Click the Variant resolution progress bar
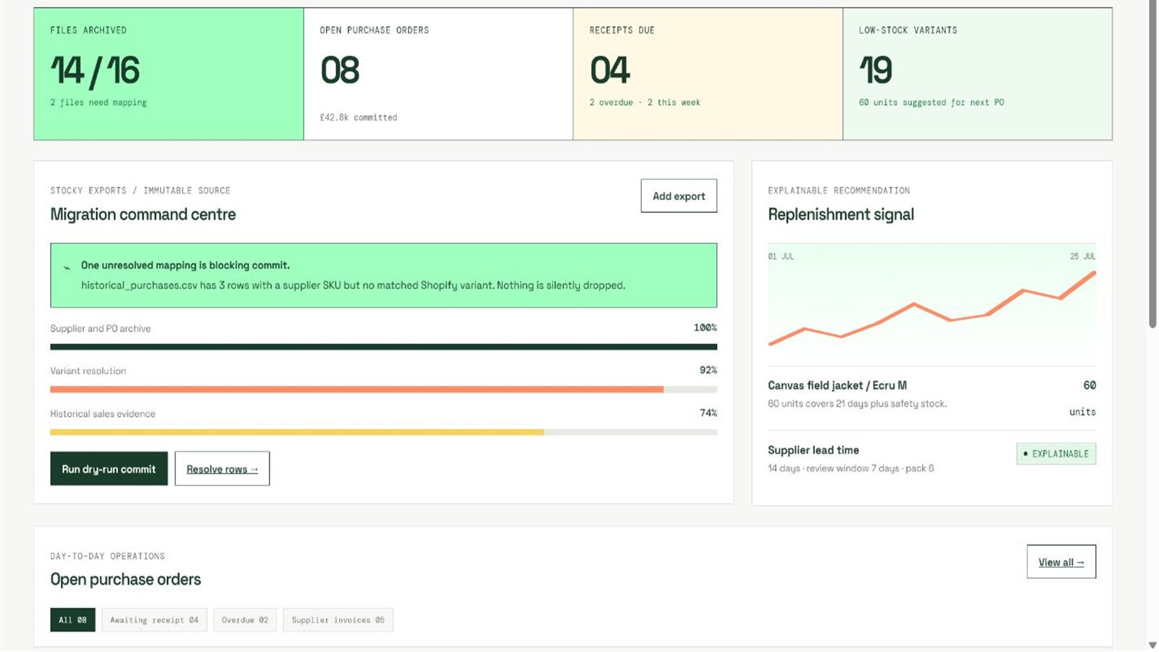This screenshot has width=1159, height=652. click(383, 390)
